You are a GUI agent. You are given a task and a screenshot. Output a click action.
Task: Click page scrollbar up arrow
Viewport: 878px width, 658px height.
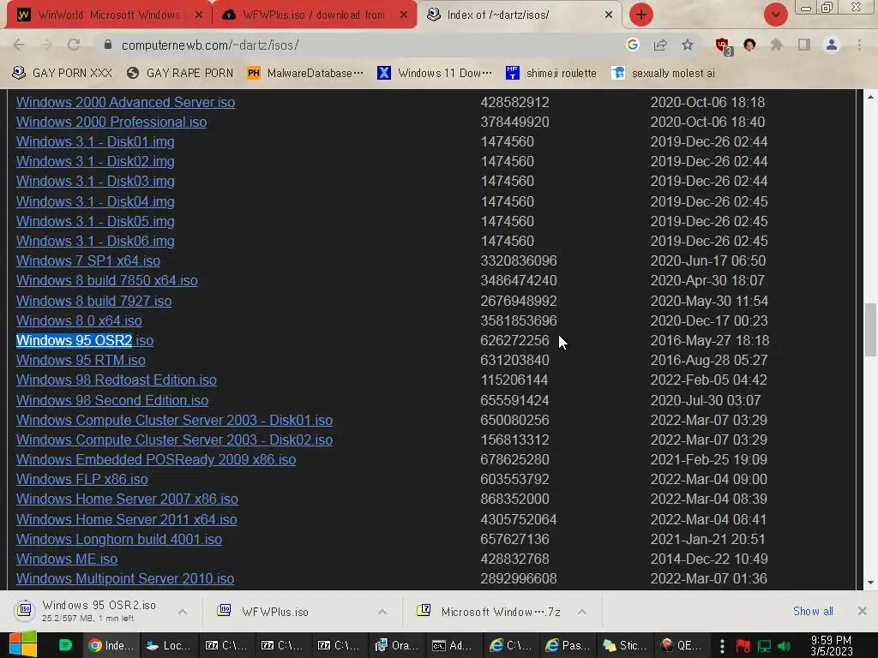tap(870, 97)
